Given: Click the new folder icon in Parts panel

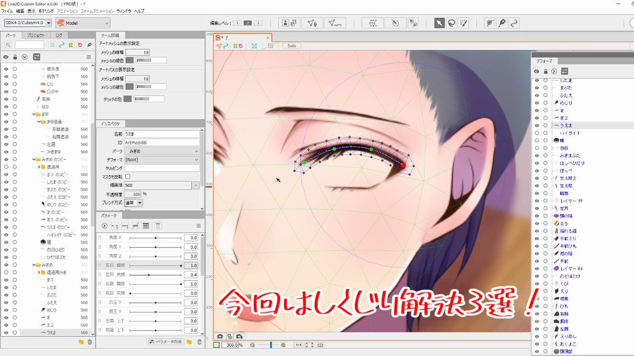Looking at the screenshot, I should [x=81, y=342].
